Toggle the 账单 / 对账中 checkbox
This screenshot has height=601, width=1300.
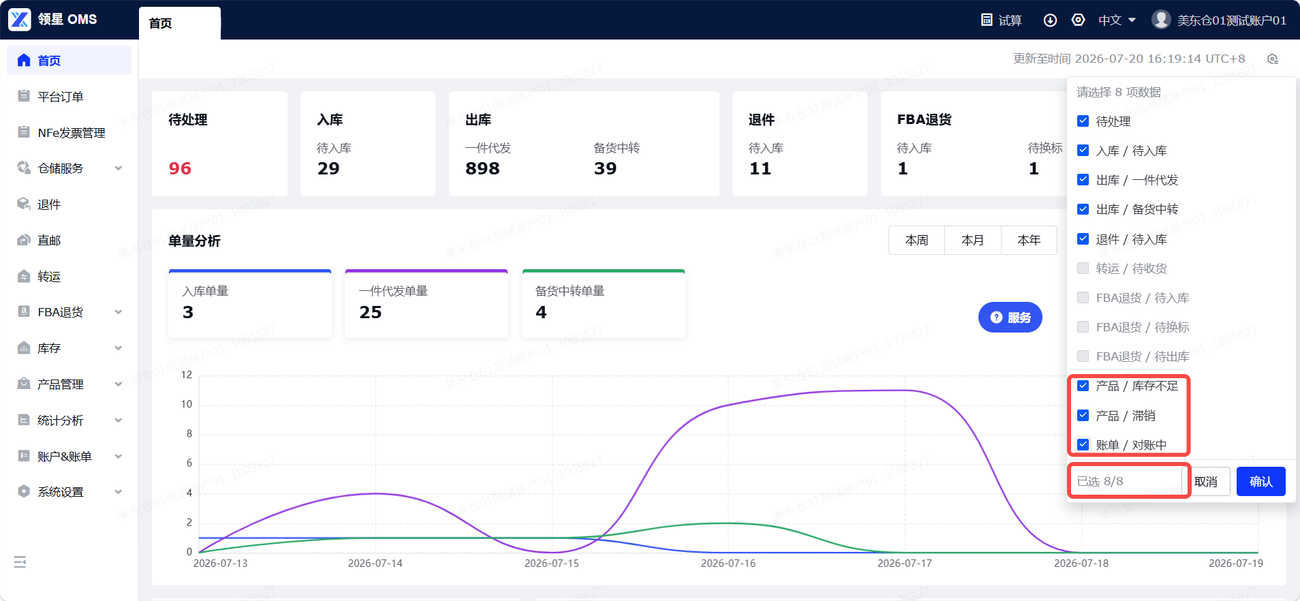click(x=1083, y=444)
